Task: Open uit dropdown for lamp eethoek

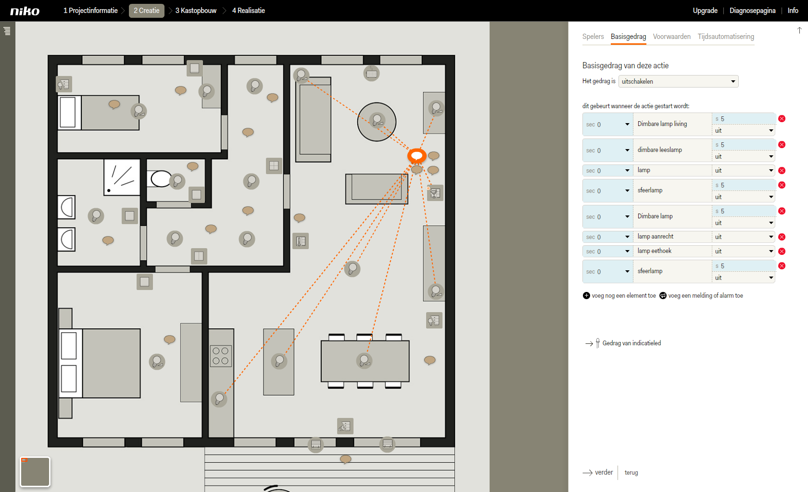Action: pyautogui.click(x=744, y=252)
